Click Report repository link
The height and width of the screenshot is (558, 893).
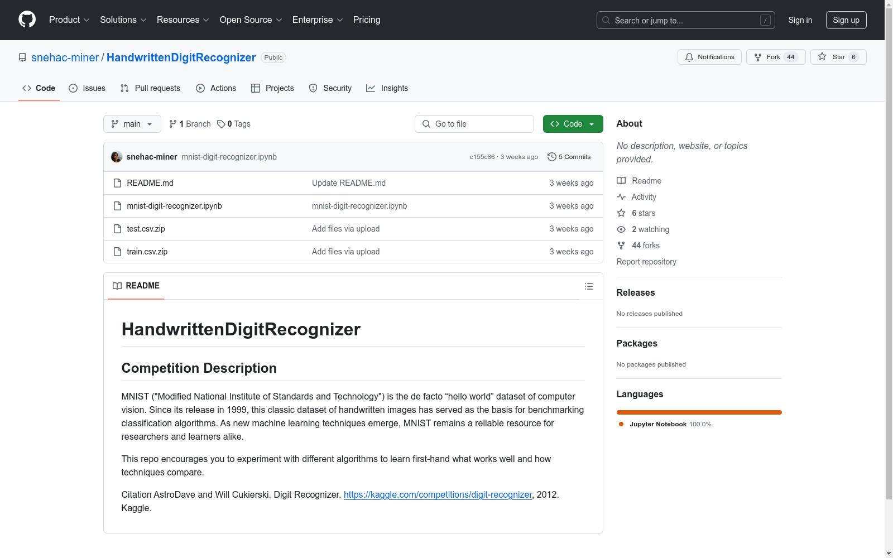[x=646, y=262]
